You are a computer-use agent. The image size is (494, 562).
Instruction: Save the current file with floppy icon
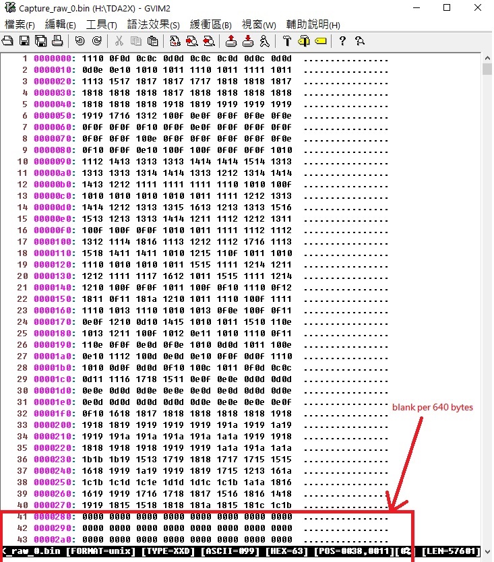click(x=24, y=41)
